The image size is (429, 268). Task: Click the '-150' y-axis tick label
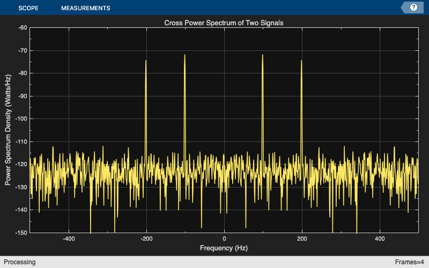pyautogui.click(x=21, y=233)
